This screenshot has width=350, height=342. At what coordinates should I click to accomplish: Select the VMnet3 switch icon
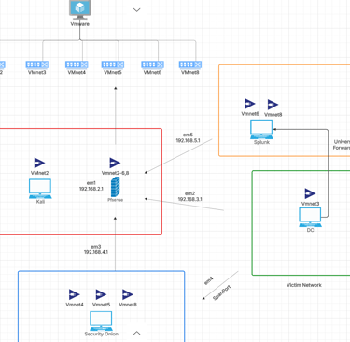[37, 64]
